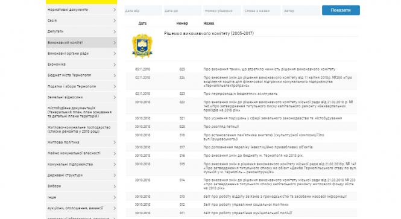
Task: Expand the Державні структури chevron
Action: pos(115,175)
